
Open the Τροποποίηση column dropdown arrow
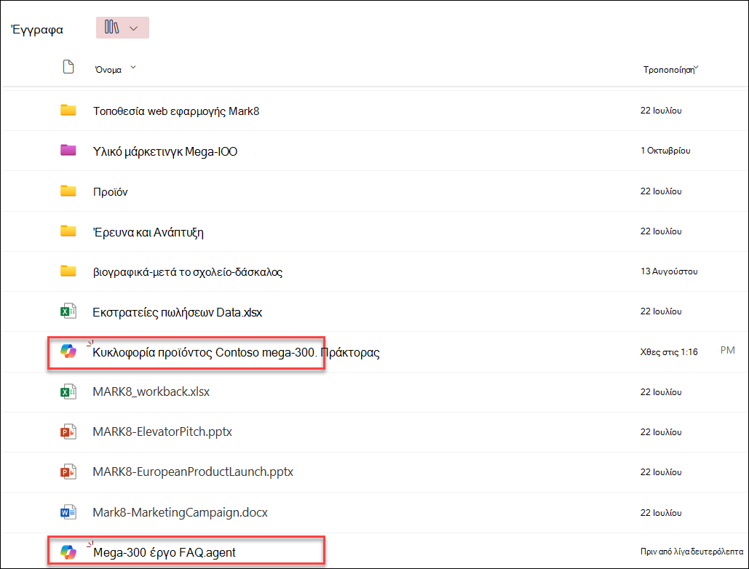[697, 68]
